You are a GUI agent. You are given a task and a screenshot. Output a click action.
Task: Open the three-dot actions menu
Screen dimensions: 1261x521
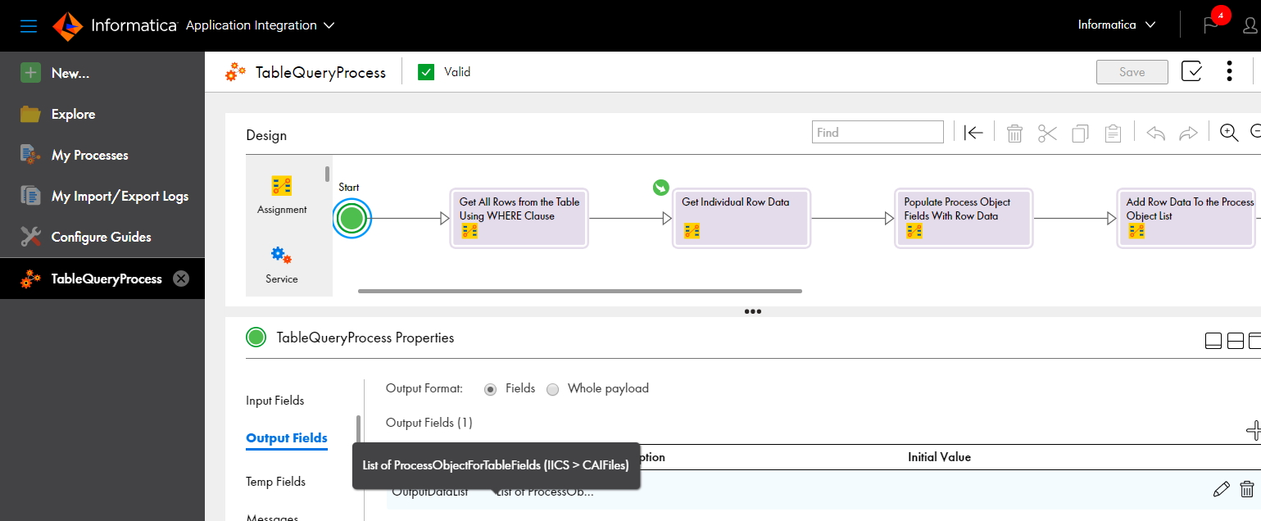pos(1229,71)
